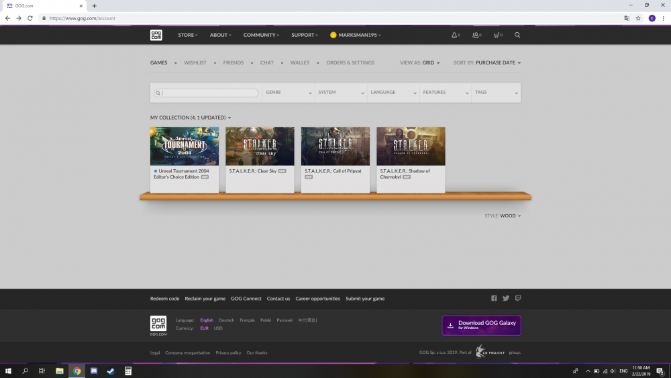The height and width of the screenshot is (378, 671).
Task: Open GOG Facebook page icon
Action: pyautogui.click(x=494, y=298)
